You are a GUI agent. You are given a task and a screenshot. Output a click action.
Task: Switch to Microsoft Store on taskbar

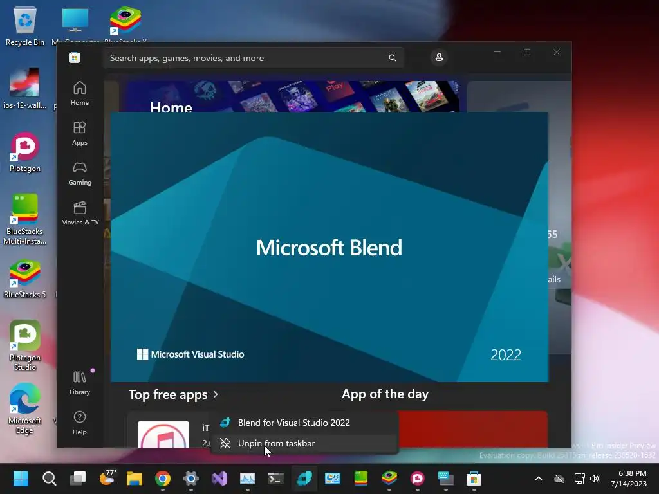[x=474, y=479]
